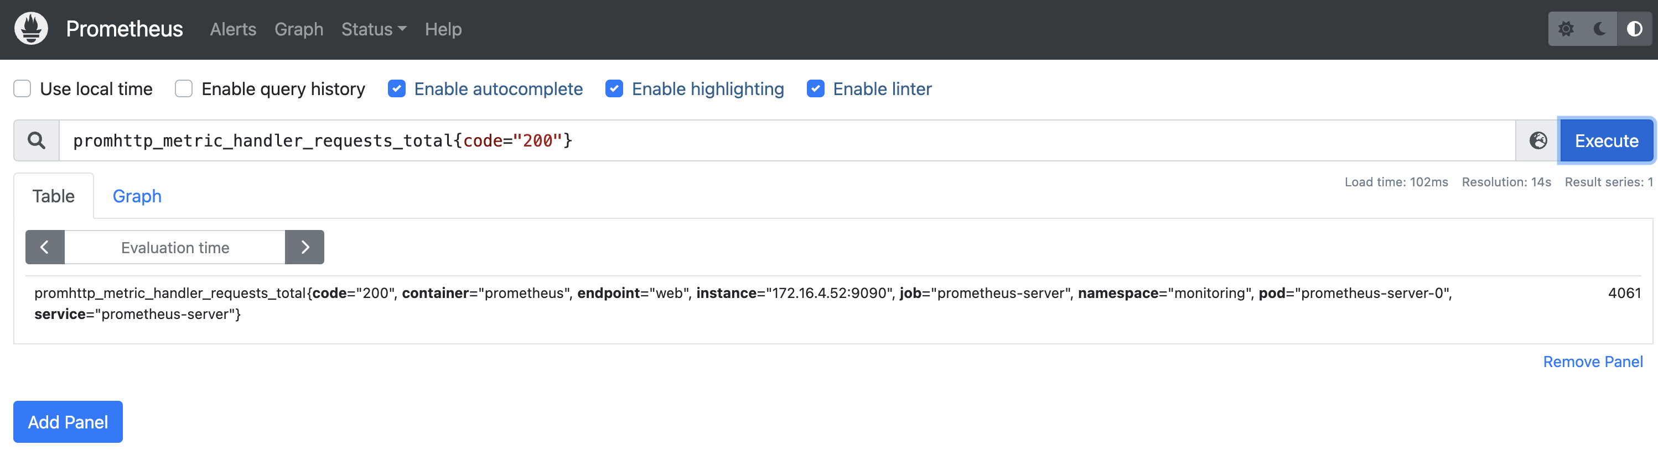This screenshot has height=450, width=1658.
Task: Click the Remove Panel link
Action: (1592, 362)
